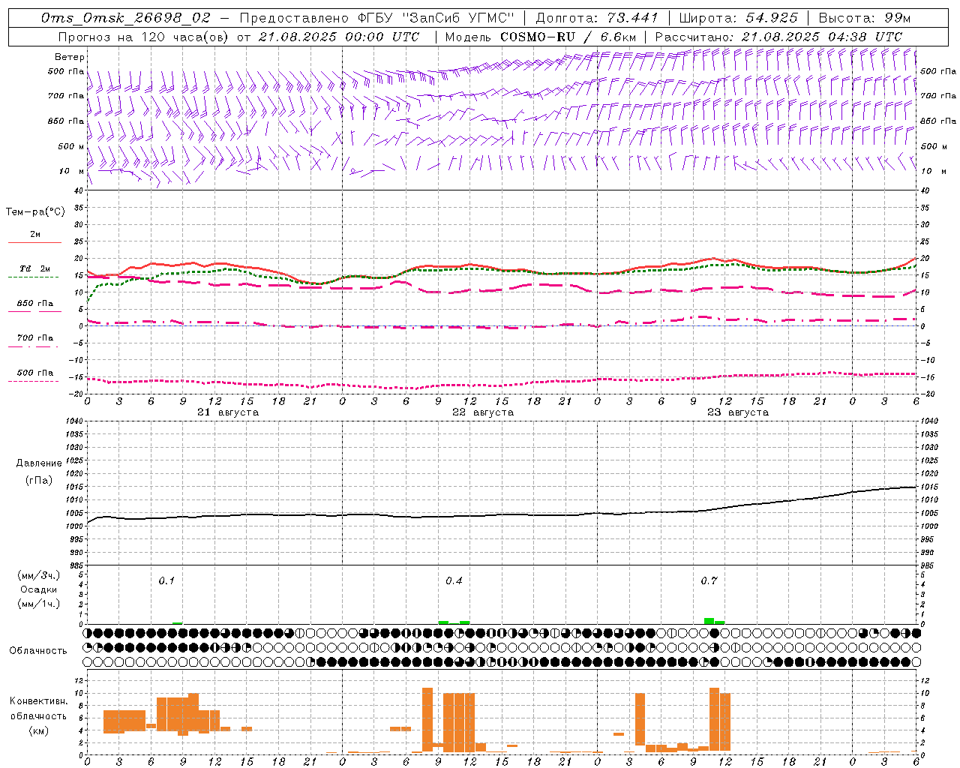Click "700 гПа" on the left wind axis
Viewport: 960px width, 768px height.
point(66,96)
